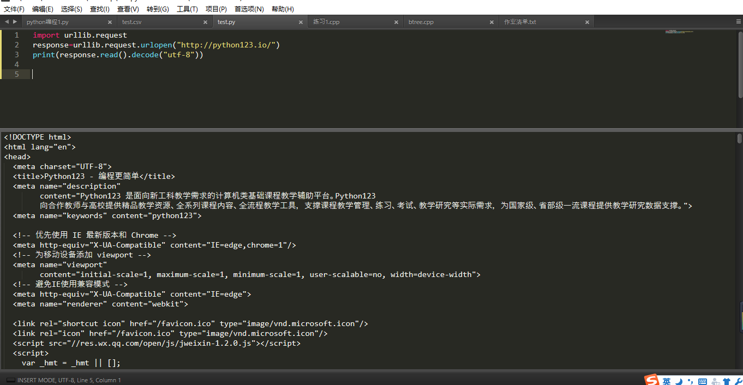The image size is (743, 385).
Task: Click the minimap code preview
Action: point(679,32)
